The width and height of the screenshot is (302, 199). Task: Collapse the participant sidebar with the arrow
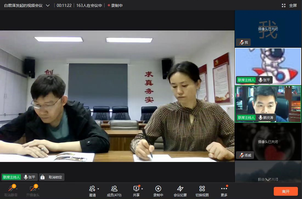click(233, 96)
